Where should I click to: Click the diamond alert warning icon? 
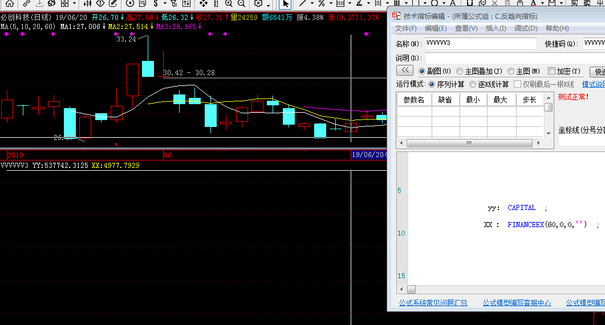[x=100, y=3]
